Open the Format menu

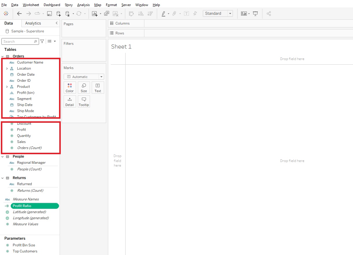click(x=111, y=5)
